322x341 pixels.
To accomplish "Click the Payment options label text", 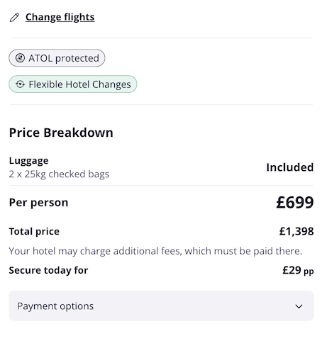I will (55, 306).
